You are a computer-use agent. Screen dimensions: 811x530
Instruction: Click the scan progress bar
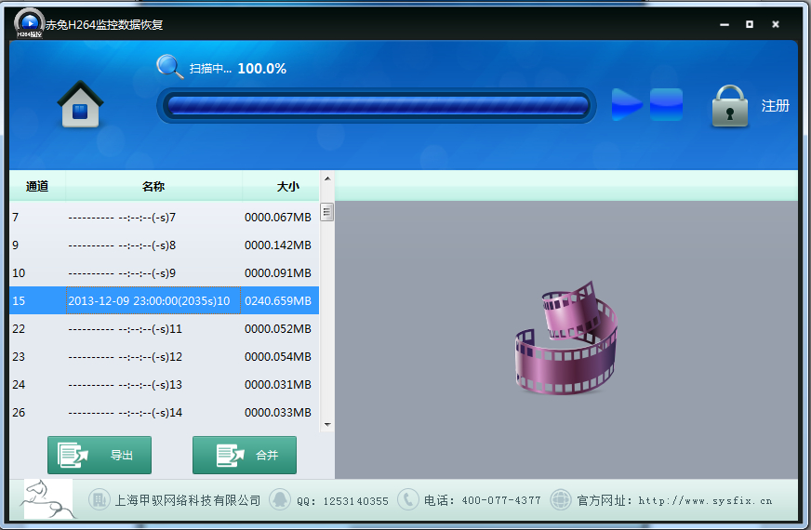coord(377,105)
